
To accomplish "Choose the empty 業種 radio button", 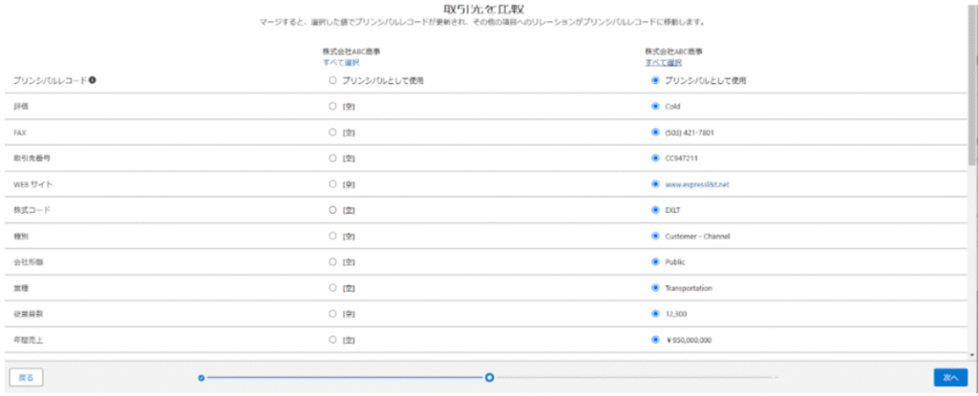I will 332,287.
